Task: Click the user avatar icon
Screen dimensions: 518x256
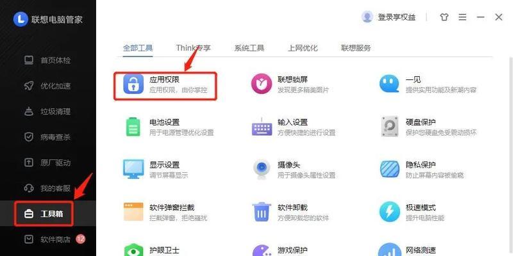Action: [367, 17]
